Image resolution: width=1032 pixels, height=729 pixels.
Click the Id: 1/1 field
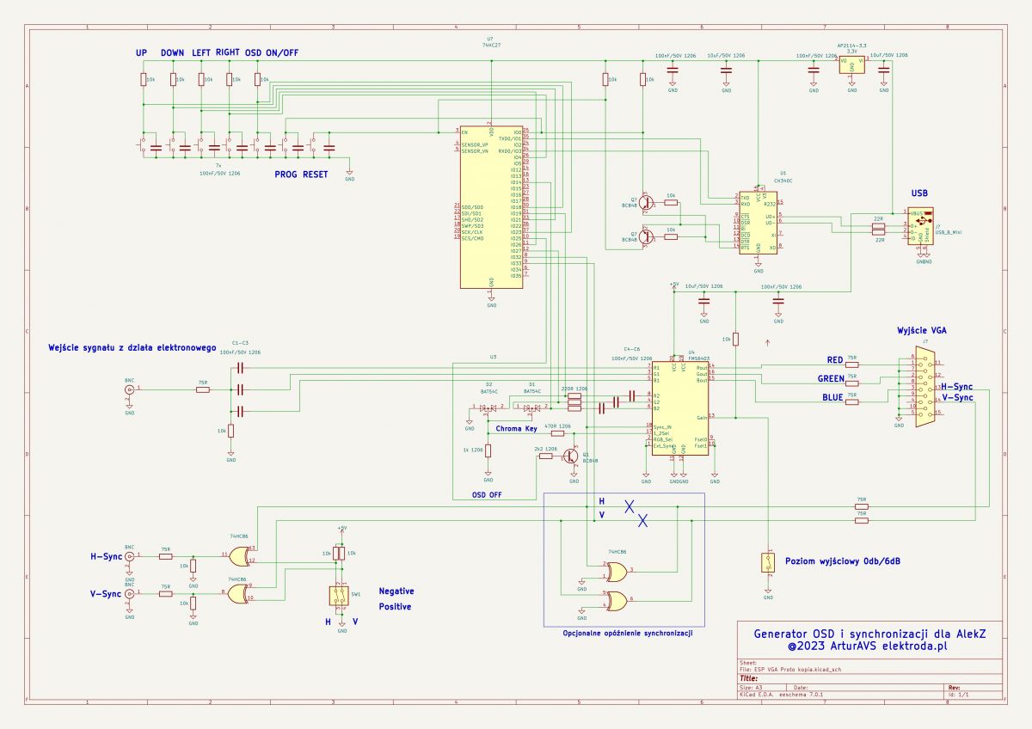(x=961, y=695)
